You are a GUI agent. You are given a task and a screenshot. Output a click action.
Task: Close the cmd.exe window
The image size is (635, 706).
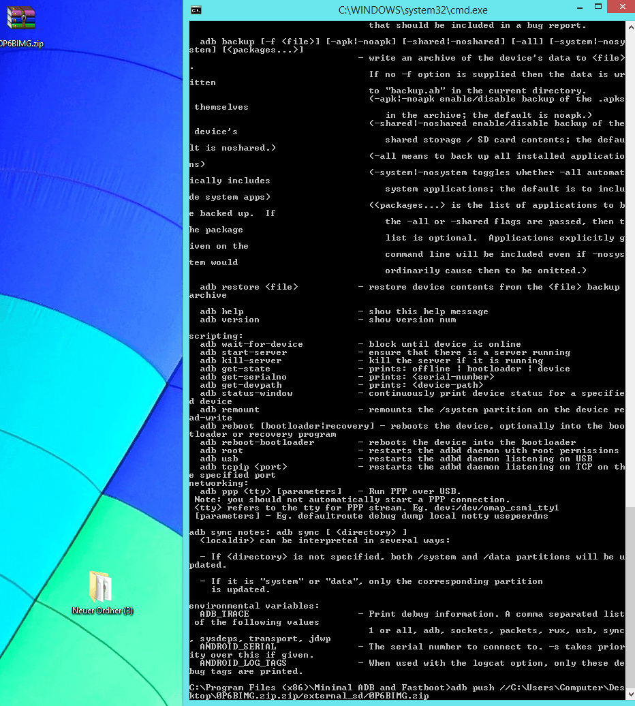(623, 7)
